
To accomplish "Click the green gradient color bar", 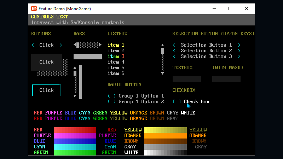I will (x=75, y=153).
